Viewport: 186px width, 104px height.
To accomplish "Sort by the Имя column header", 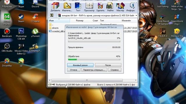I will pyautogui.click(x=59, y=21).
